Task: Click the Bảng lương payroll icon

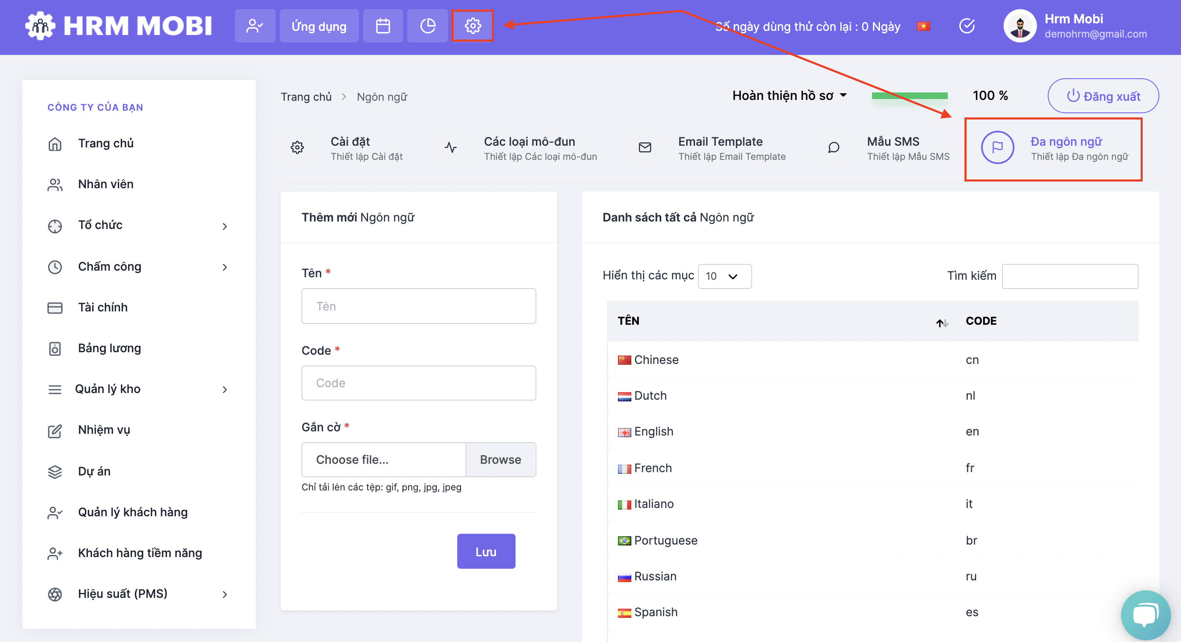Action: pyautogui.click(x=55, y=349)
